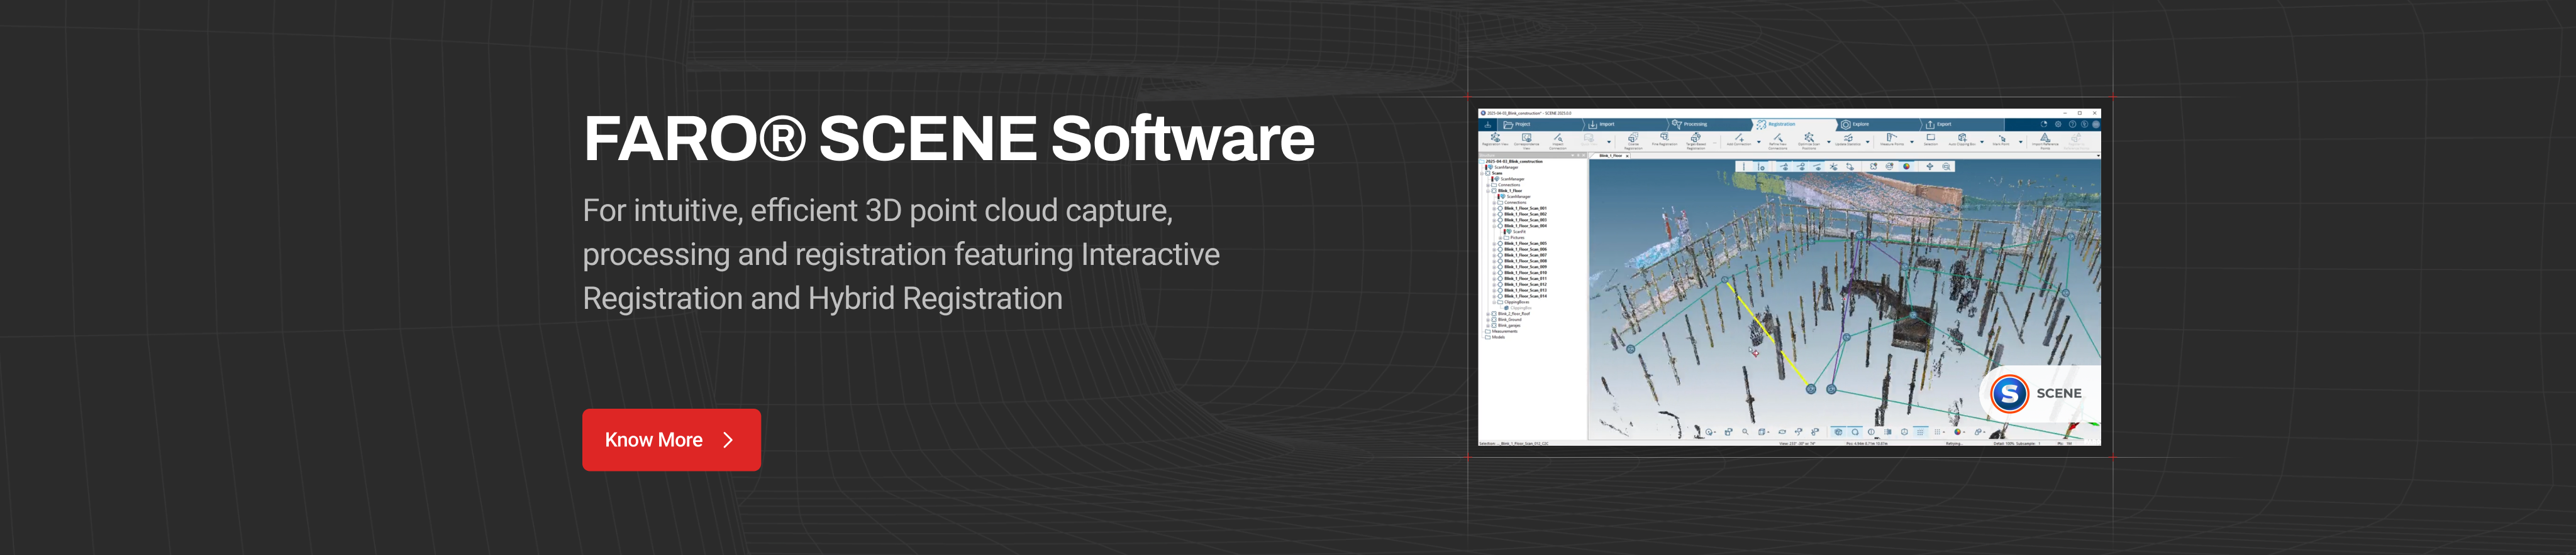Click the magnifier icon in the bottom viewport toolbar
The width and height of the screenshot is (2576, 555).
click(x=1745, y=432)
